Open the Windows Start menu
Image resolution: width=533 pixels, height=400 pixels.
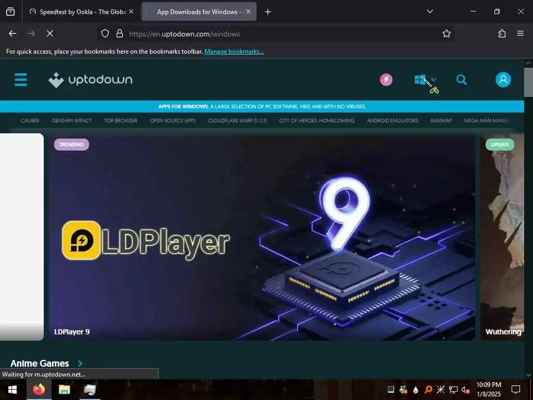tap(12, 390)
